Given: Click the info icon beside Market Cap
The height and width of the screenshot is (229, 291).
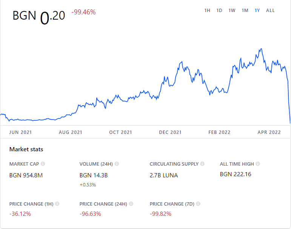Looking at the screenshot, I should pyautogui.click(x=43, y=164).
